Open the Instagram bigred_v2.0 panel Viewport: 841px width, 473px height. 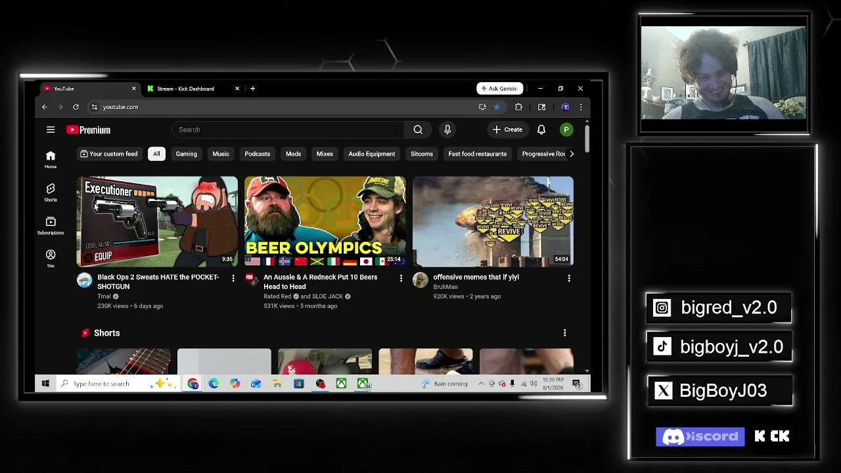pyautogui.click(x=719, y=307)
